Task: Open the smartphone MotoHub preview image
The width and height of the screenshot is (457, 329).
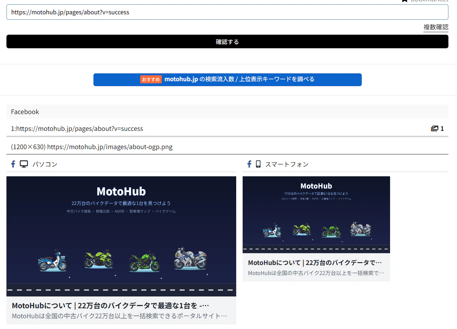Action: pos(316,215)
